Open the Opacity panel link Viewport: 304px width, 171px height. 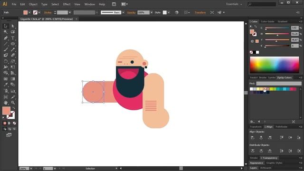point(131,13)
